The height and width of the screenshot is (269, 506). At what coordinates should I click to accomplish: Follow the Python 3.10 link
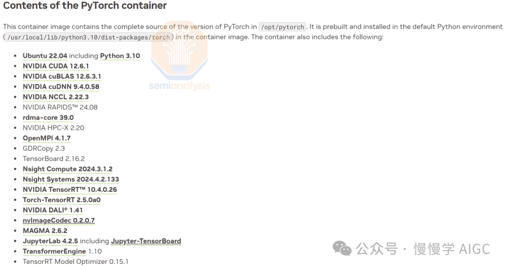click(120, 56)
